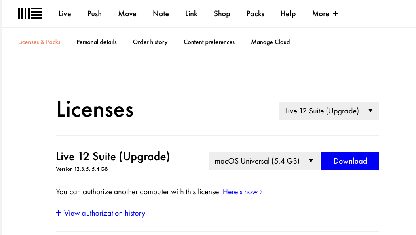Click the Download button
This screenshot has width=416, height=235.
click(350, 160)
